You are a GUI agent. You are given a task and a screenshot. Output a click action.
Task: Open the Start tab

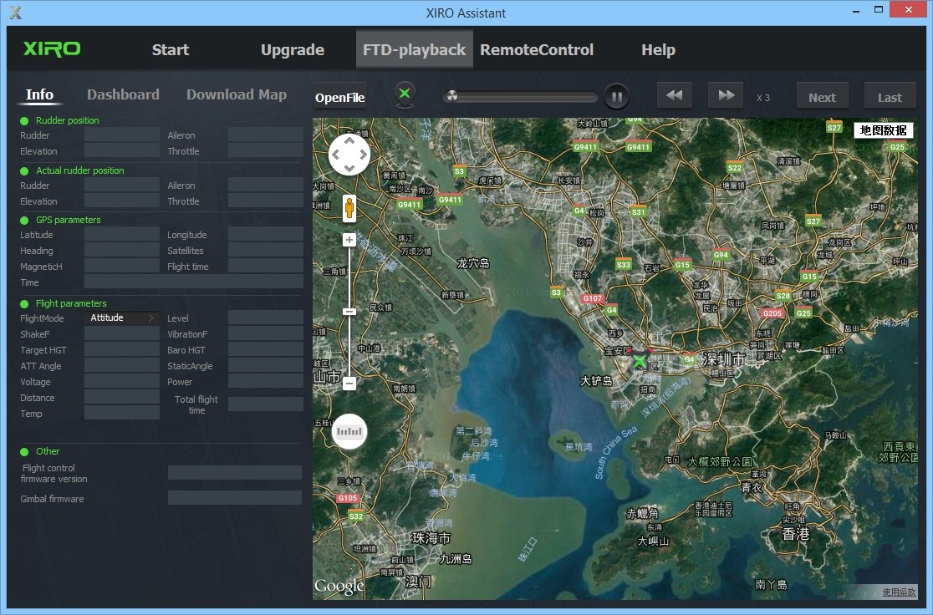pyautogui.click(x=171, y=49)
